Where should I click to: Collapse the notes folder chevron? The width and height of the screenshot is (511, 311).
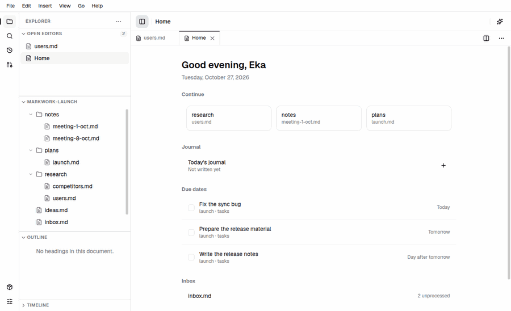click(31, 114)
